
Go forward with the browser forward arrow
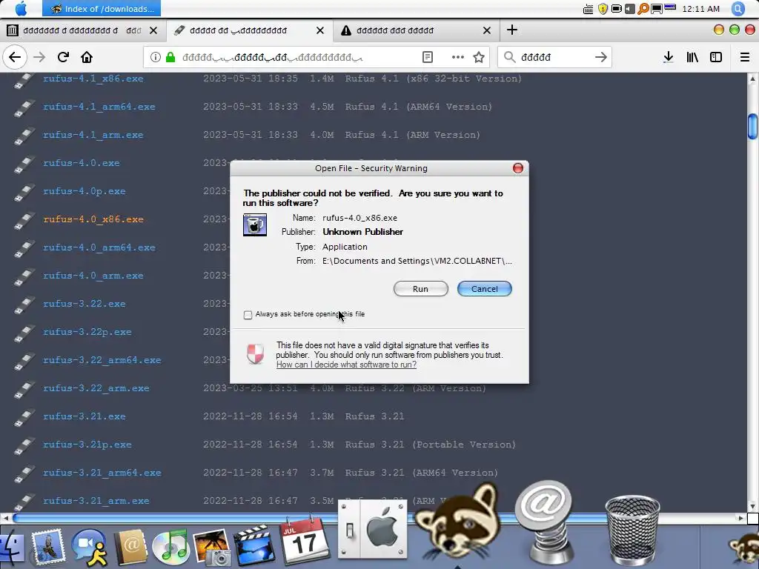coord(39,57)
